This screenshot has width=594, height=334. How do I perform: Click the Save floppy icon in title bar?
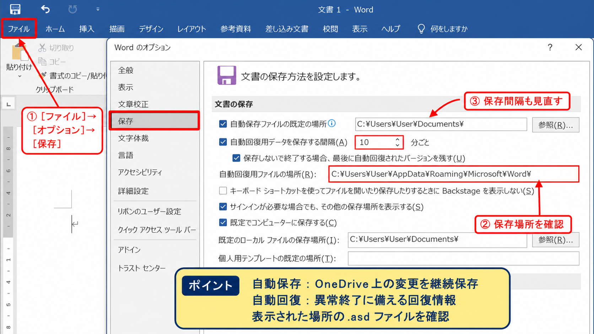point(15,9)
